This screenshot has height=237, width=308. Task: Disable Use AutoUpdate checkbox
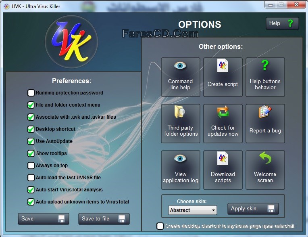point(31,141)
